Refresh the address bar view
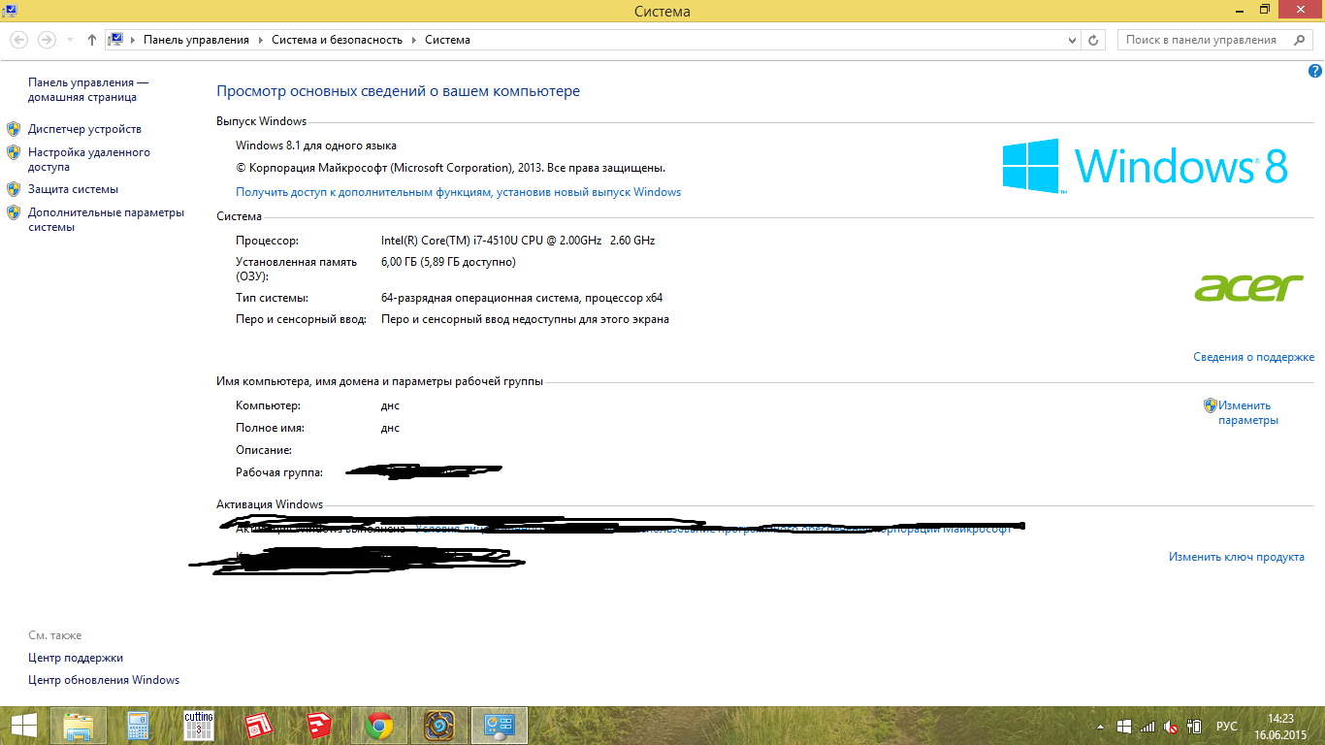1325x745 pixels. 1094,40
